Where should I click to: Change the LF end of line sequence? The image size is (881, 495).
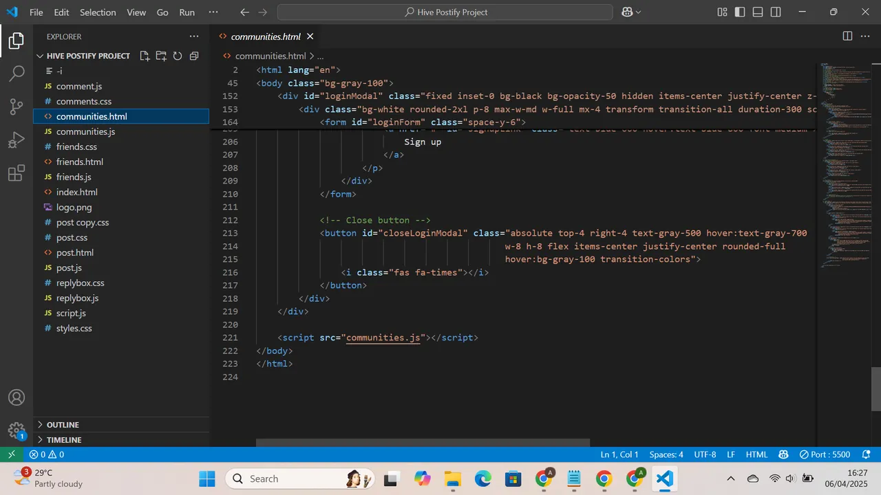tap(731, 454)
